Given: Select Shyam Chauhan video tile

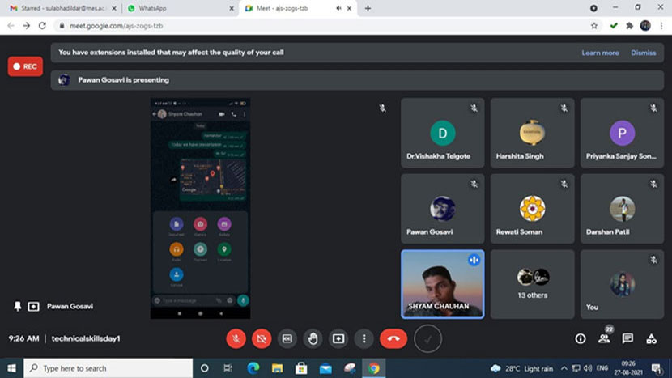Looking at the screenshot, I should pyautogui.click(x=442, y=283).
